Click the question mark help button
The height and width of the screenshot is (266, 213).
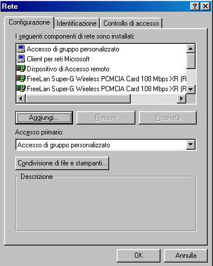[x=195, y=6]
